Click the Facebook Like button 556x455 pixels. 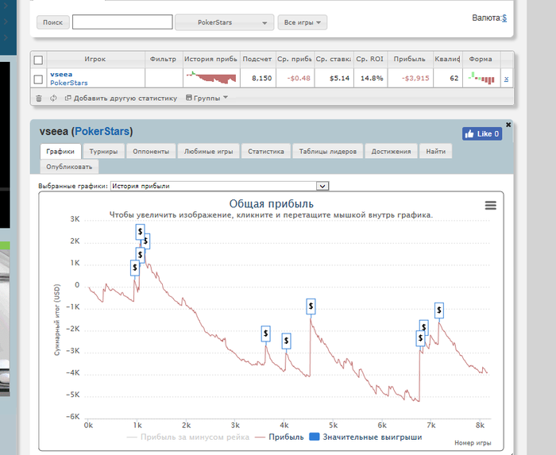pyautogui.click(x=482, y=134)
